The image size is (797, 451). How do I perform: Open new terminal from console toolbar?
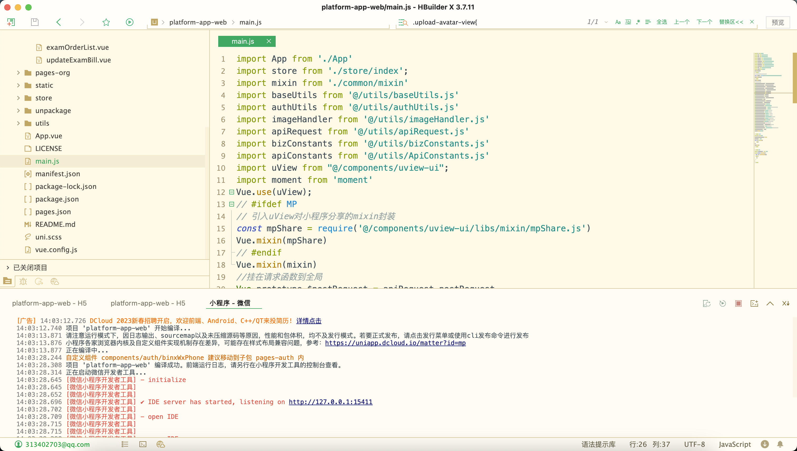[754, 303]
